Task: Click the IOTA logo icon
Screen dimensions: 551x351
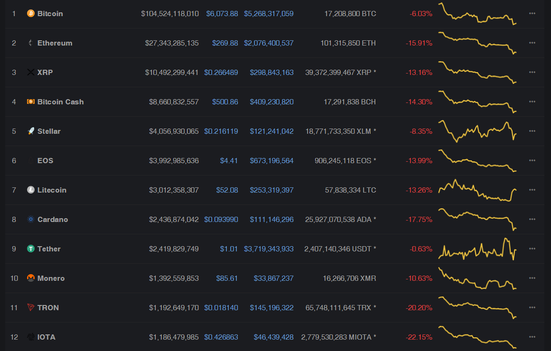Action: click(x=31, y=337)
